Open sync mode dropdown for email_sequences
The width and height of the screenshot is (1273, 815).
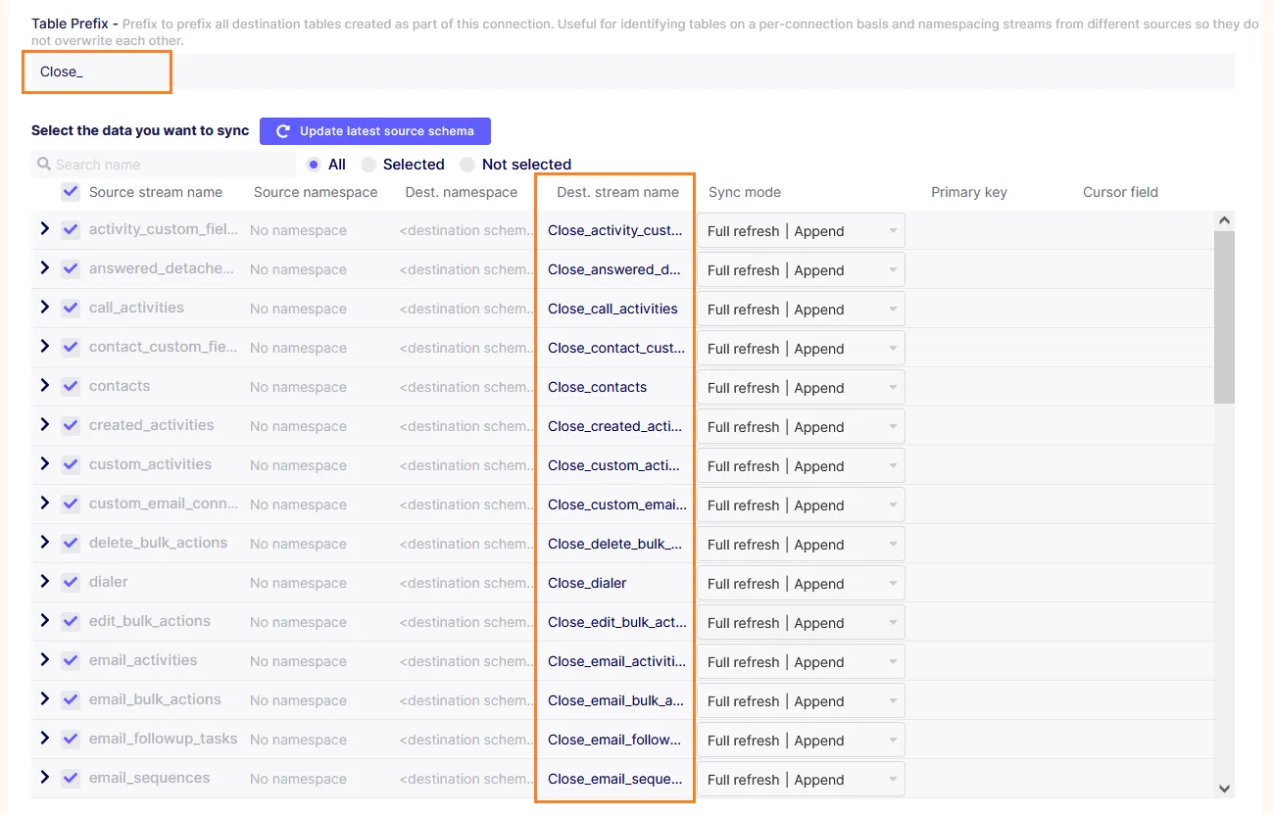tap(801, 780)
